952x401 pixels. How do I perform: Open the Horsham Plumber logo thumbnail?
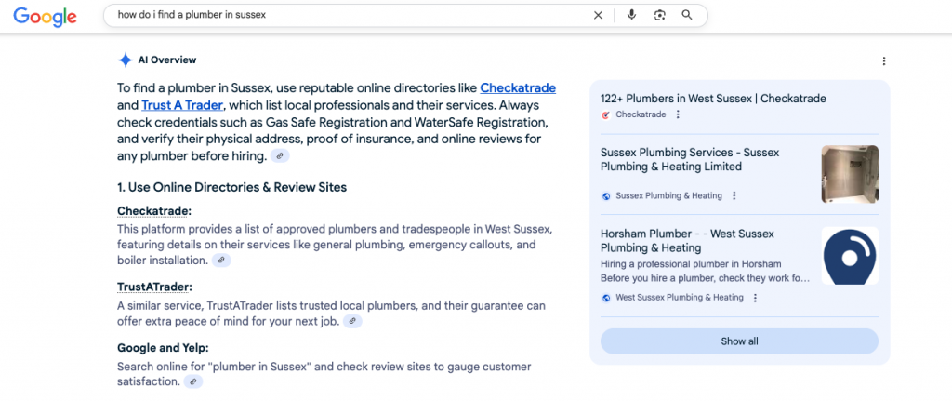coord(850,256)
